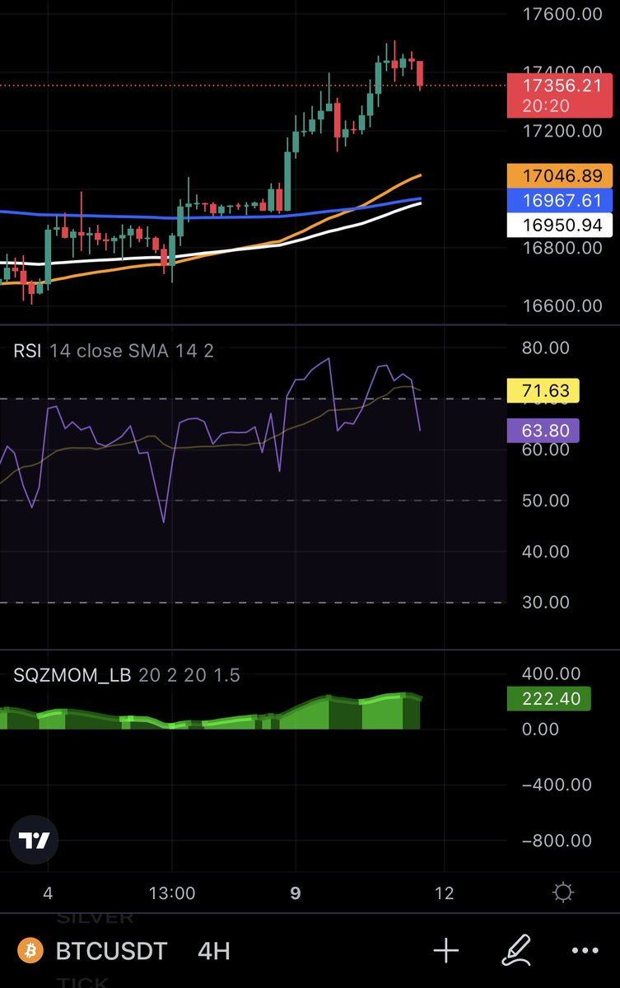Tap the RSI 80.00 scale label
The height and width of the screenshot is (988, 620).
pos(546,347)
